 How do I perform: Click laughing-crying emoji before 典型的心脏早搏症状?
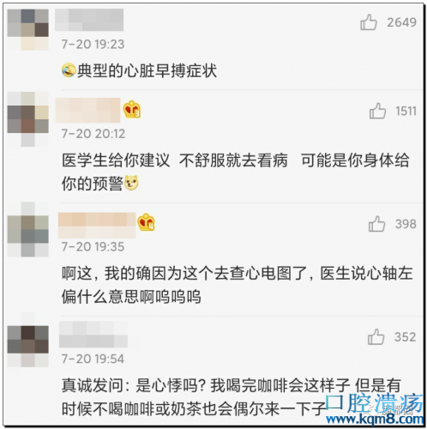69,70
